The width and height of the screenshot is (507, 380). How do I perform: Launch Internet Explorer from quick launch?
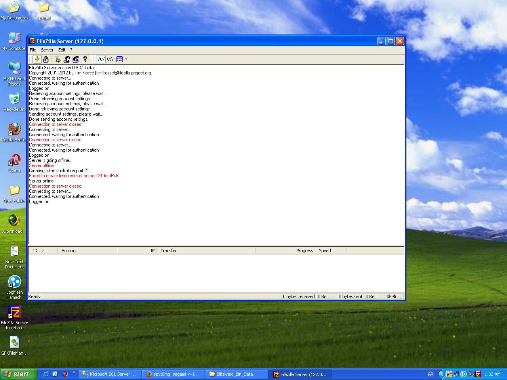[x=46, y=374]
